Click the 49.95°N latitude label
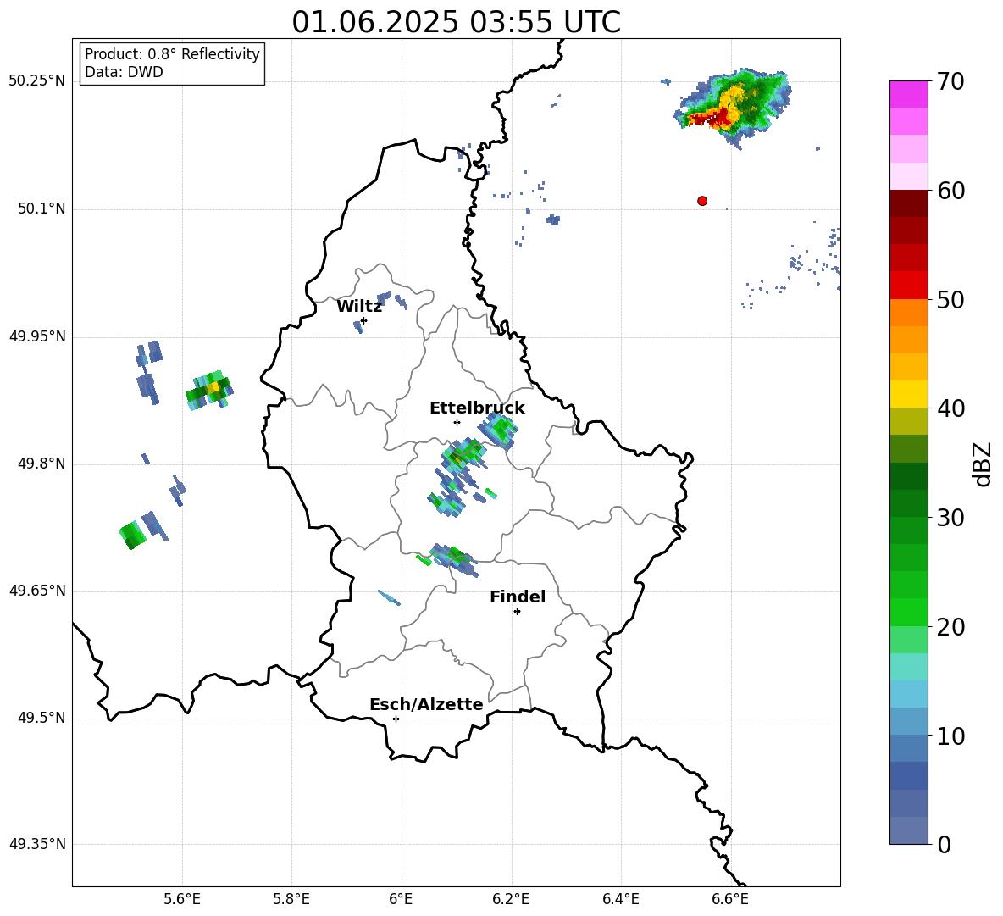The width and height of the screenshot is (1003, 916). 37,336
